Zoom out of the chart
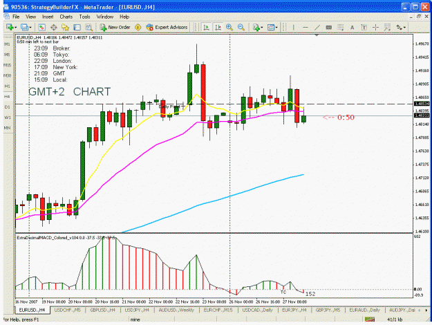The image size is (432, 325). click(x=241, y=27)
